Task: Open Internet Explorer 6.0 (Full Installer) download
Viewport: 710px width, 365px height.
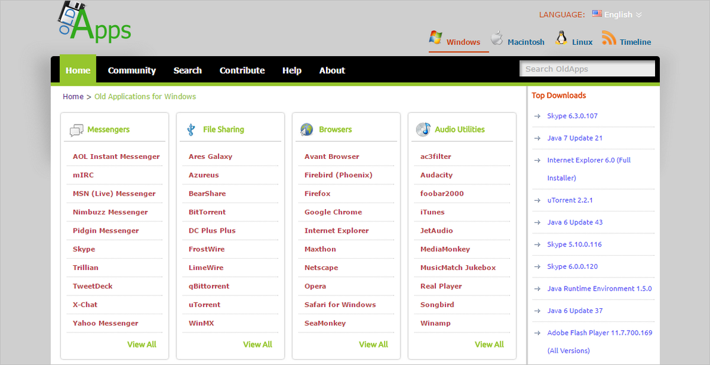Action: tap(589, 169)
